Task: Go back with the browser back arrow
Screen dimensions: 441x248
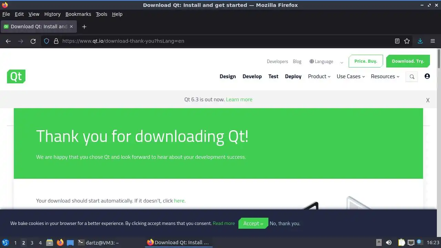Action: pos(8,41)
